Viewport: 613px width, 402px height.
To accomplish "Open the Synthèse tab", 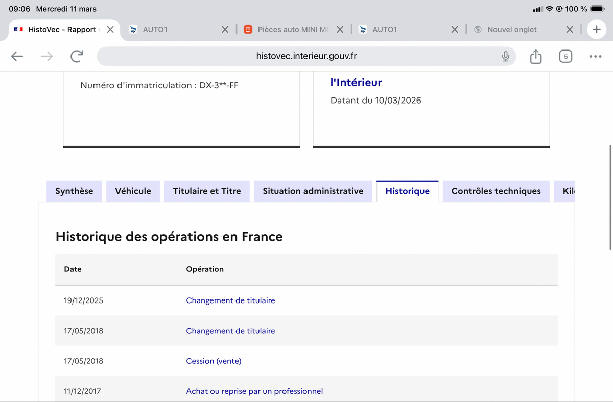I will [x=74, y=191].
